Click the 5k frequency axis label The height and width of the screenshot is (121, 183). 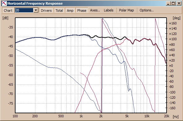point(127,116)
